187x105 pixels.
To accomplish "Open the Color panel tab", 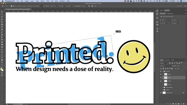I will point(161,10).
